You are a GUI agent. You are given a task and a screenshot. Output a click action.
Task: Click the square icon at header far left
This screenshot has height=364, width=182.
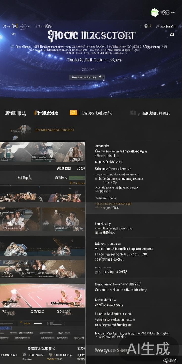(x=4, y=26)
